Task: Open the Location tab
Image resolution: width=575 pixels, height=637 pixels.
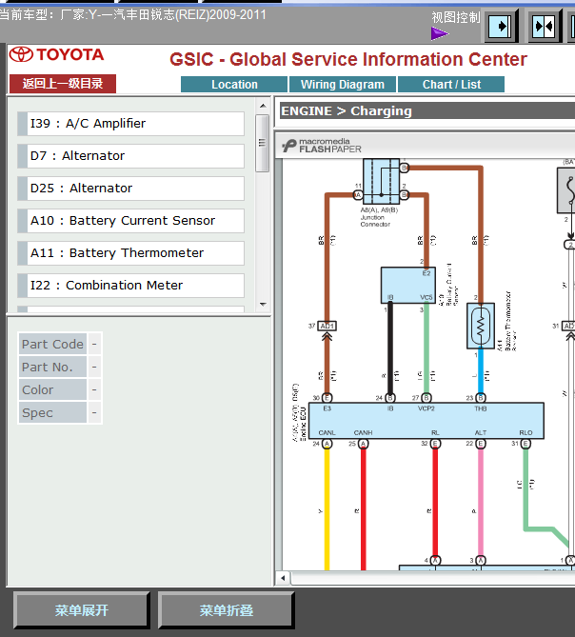Action: pos(234,85)
